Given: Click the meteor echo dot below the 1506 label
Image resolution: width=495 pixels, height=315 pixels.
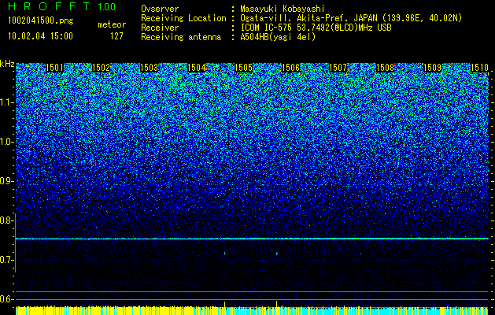Looking at the screenshot, I should click(x=277, y=253).
